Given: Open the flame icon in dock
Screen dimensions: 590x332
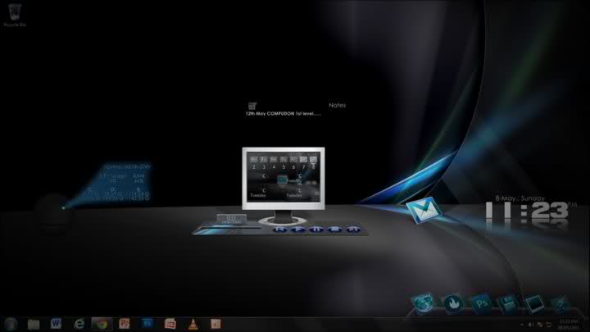Looking at the screenshot, I should [x=453, y=303].
